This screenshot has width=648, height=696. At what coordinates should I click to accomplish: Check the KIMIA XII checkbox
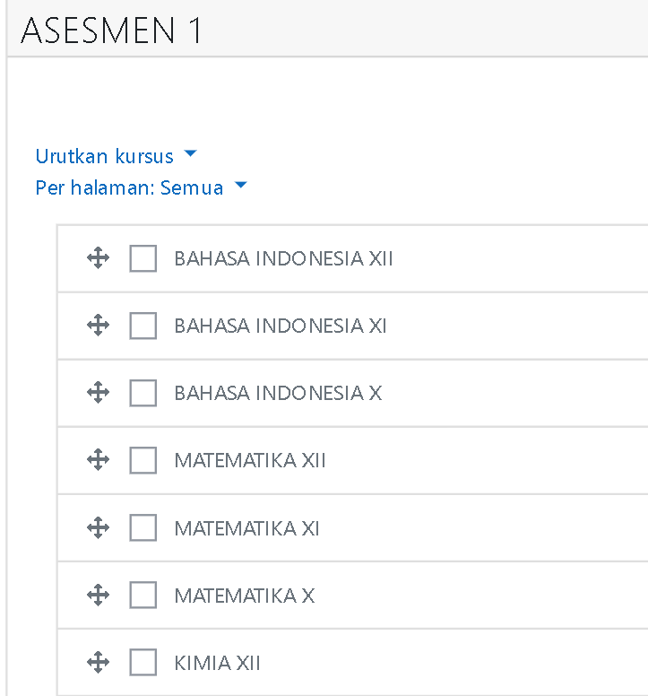click(x=143, y=663)
